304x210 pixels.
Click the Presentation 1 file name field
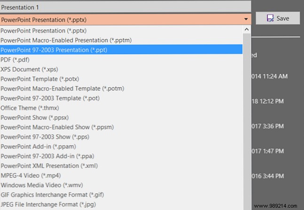pos(125,8)
